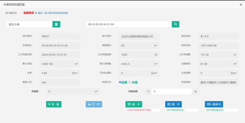Click the 电话号码 field 15011488148
The width and height of the screenshot is (245, 123).
click(219, 46)
